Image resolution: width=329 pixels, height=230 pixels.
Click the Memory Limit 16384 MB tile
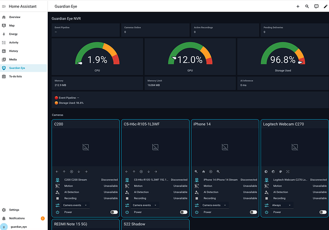tap(190, 83)
